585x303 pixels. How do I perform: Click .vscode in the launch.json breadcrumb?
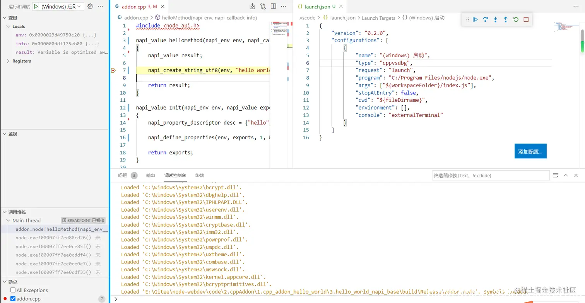[308, 18]
